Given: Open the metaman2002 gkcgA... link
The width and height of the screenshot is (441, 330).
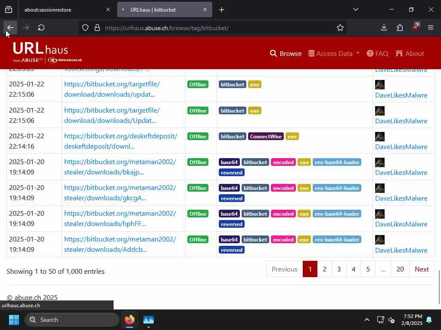Looking at the screenshot, I should pyautogui.click(x=120, y=193).
